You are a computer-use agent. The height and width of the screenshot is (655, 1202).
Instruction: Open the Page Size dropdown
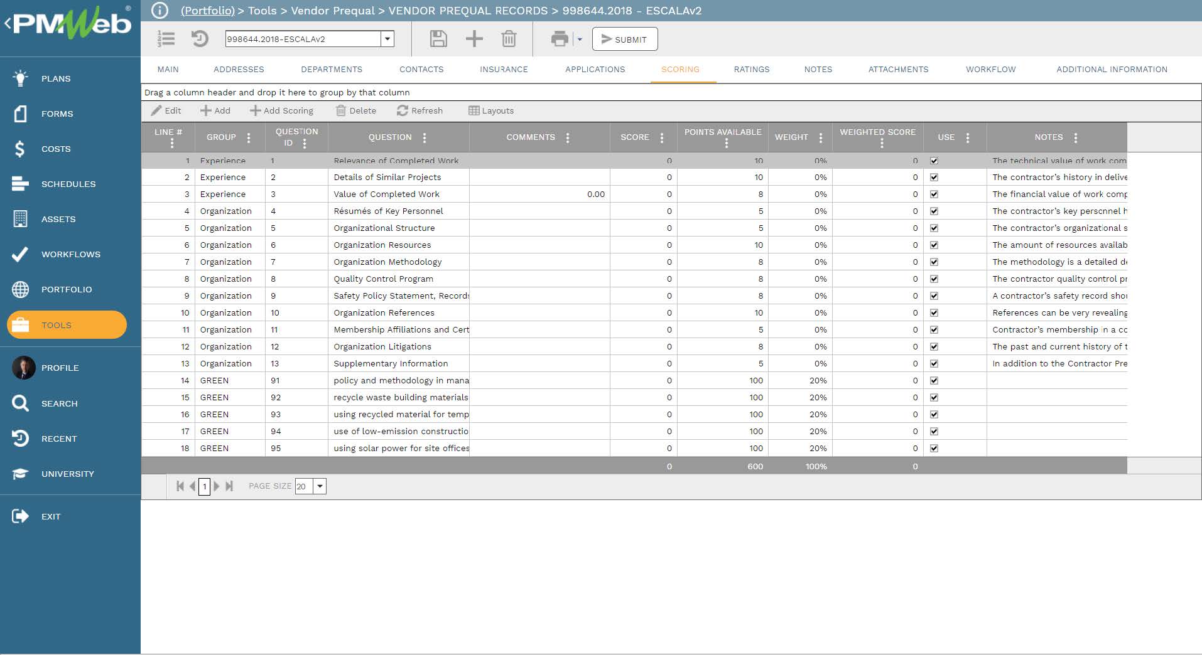320,486
